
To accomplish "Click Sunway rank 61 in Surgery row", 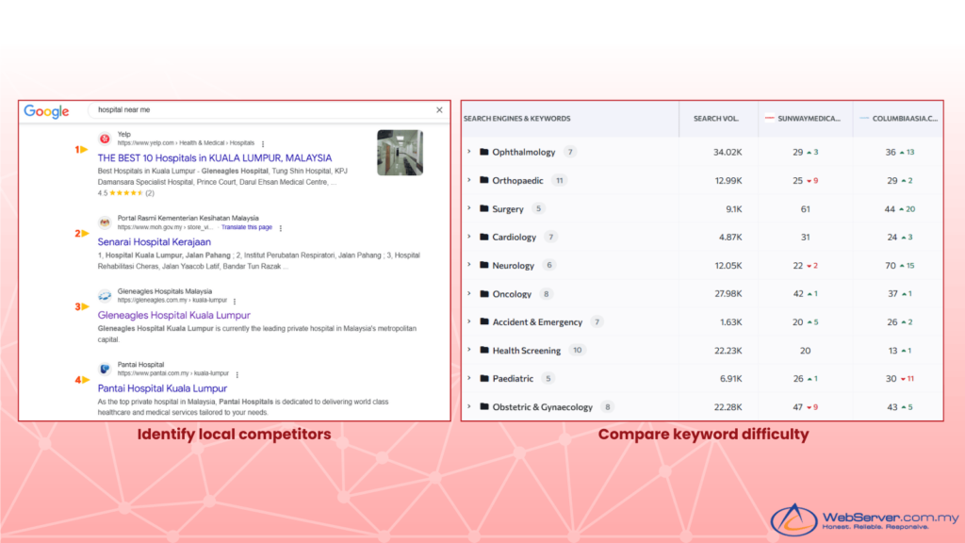I will coord(805,209).
